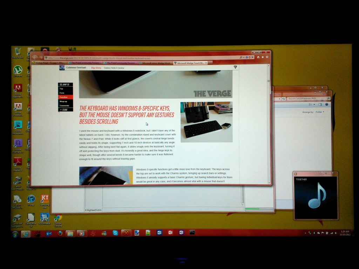Viewport: 359px width, 269px height.
Task: Click the Skype icon in the taskbar
Action: (115, 233)
